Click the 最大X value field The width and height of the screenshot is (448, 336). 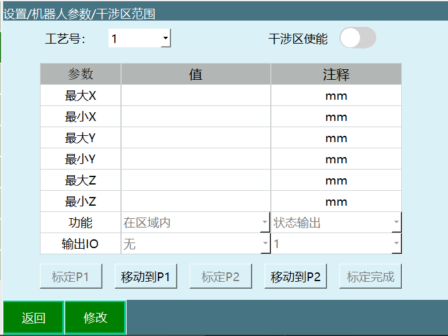[x=195, y=96]
